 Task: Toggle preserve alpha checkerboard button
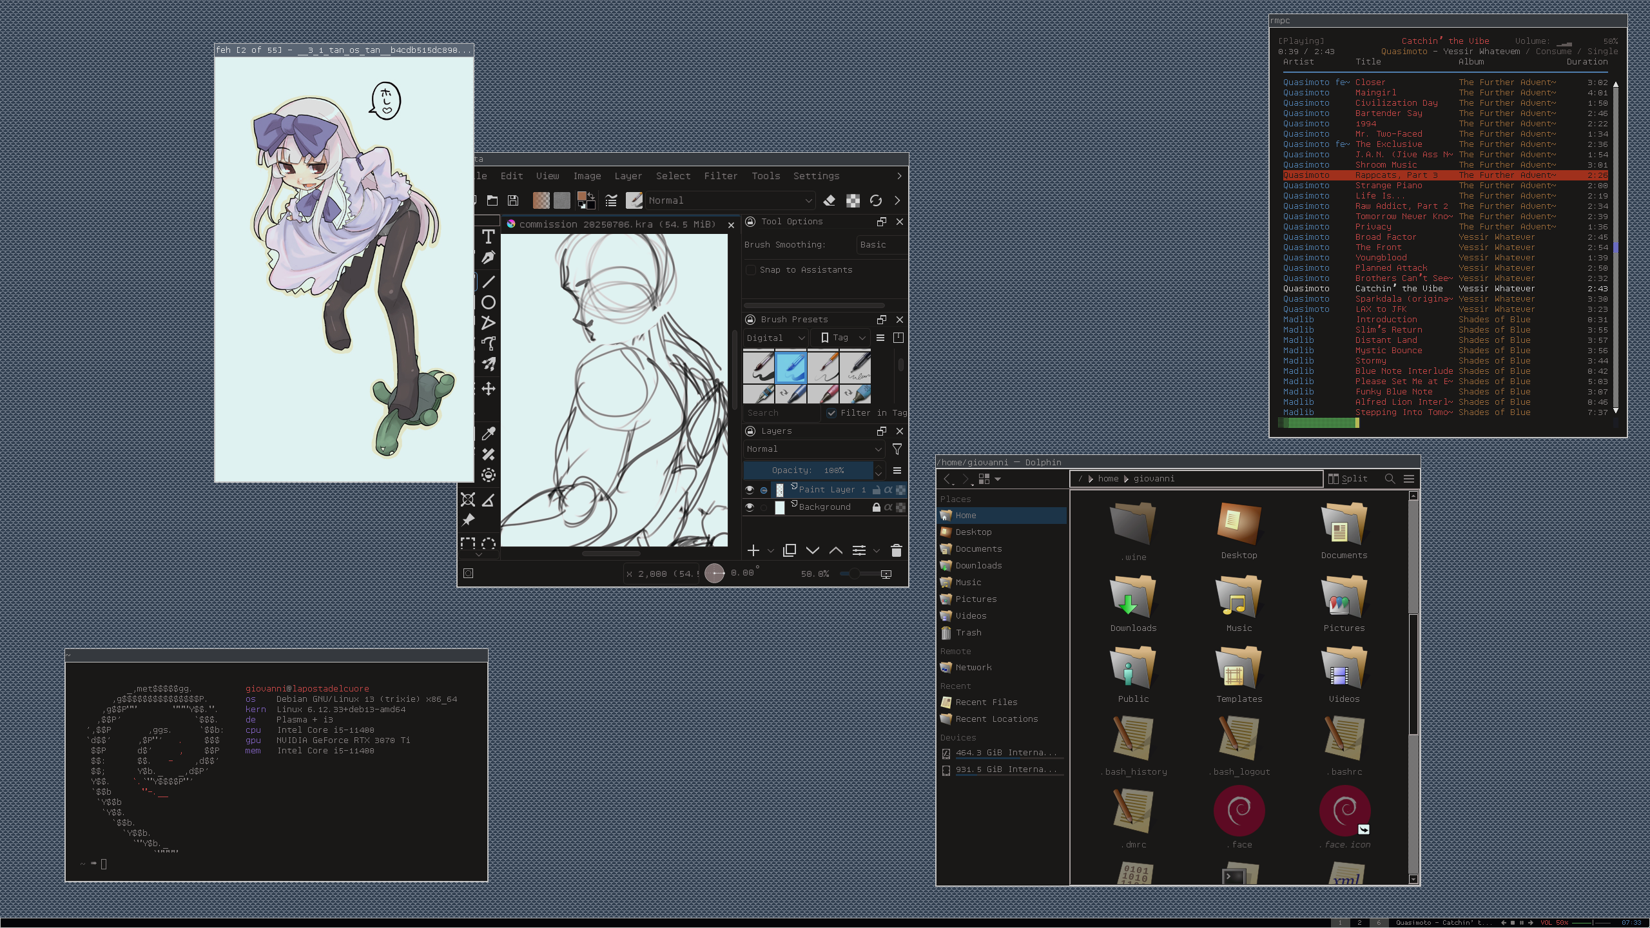(x=853, y=200)
